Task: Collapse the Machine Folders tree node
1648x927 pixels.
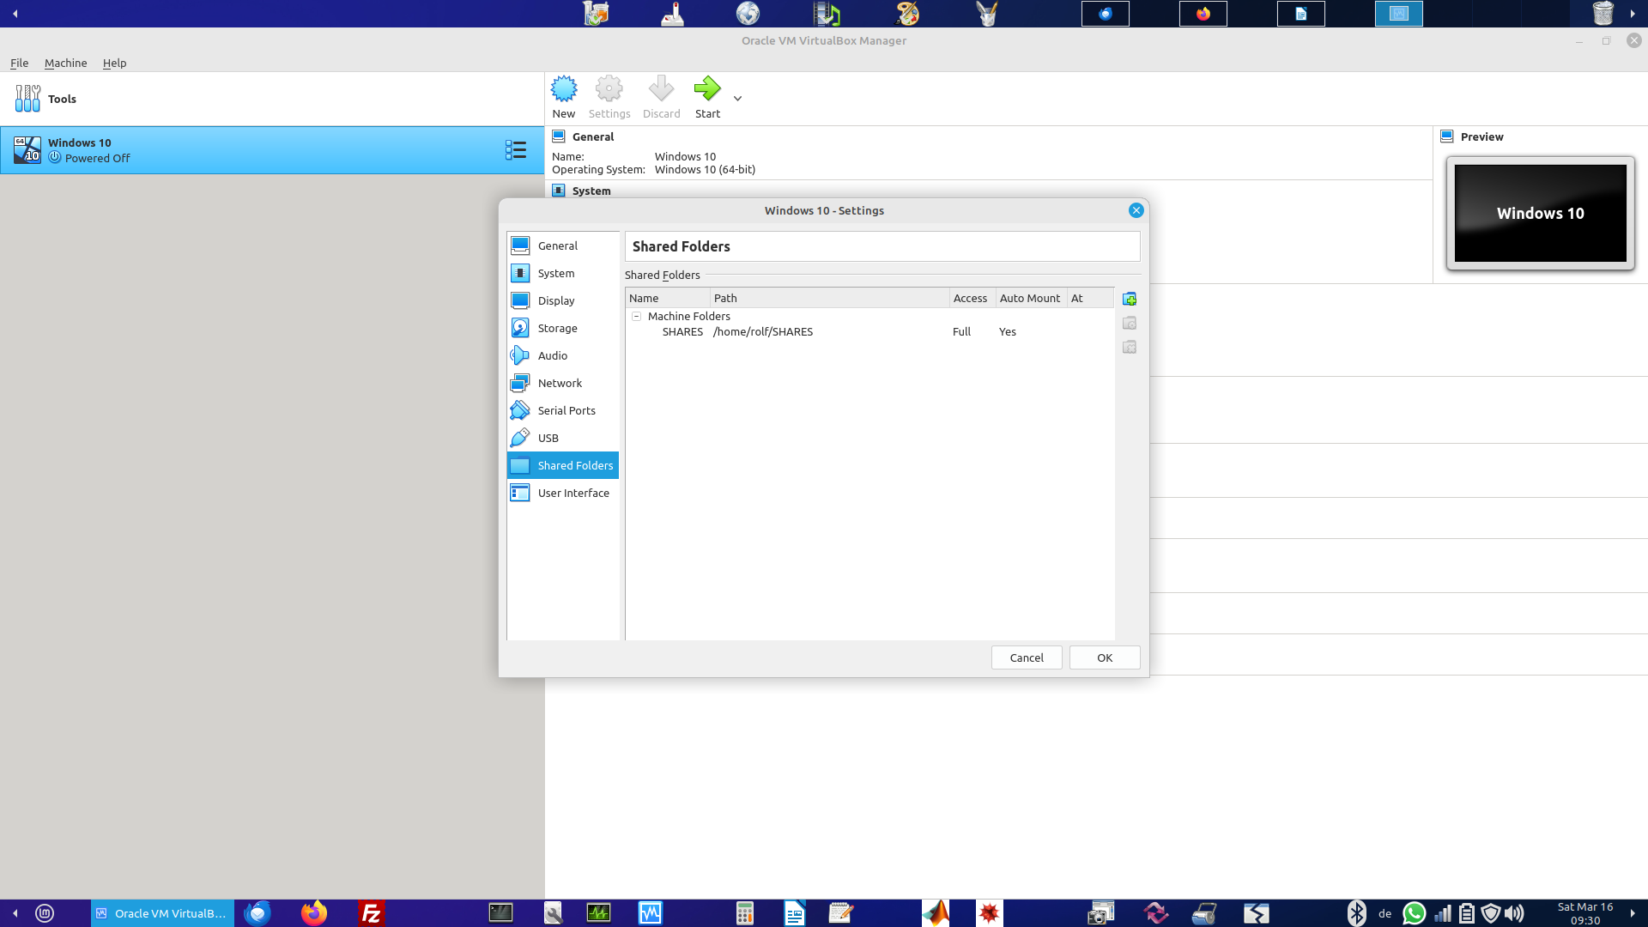Action: [637, 317]
